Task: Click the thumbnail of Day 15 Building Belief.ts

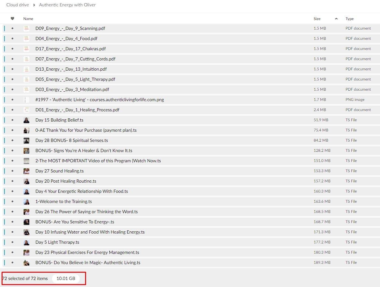Action: [x=26, y=120]
